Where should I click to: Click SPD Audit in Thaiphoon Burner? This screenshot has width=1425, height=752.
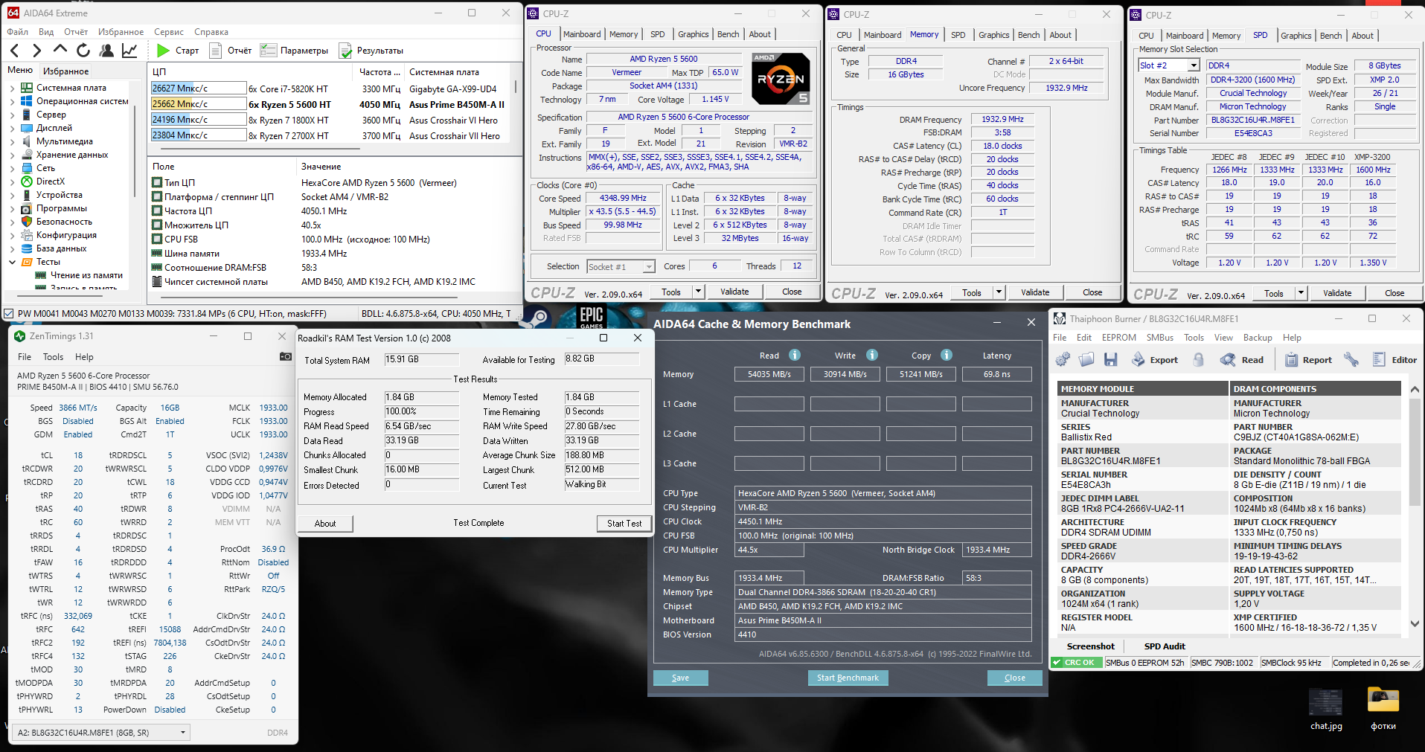tap(1165, 646)
